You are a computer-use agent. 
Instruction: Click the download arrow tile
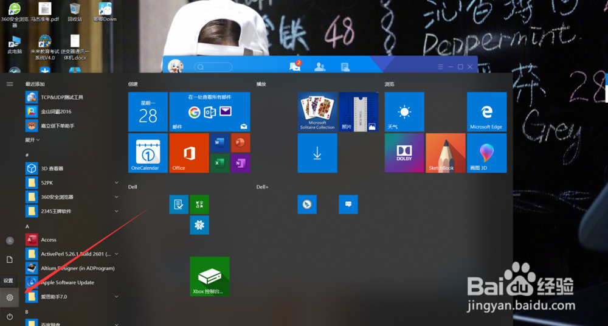pyautogui.click(x=317, y=153)
